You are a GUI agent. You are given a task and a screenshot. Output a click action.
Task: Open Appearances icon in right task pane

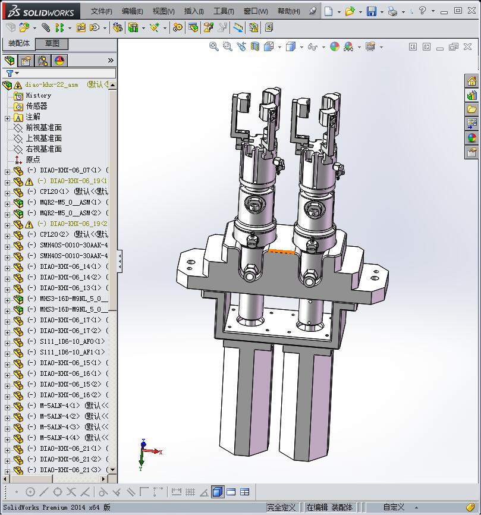click(x=472, y=138)
